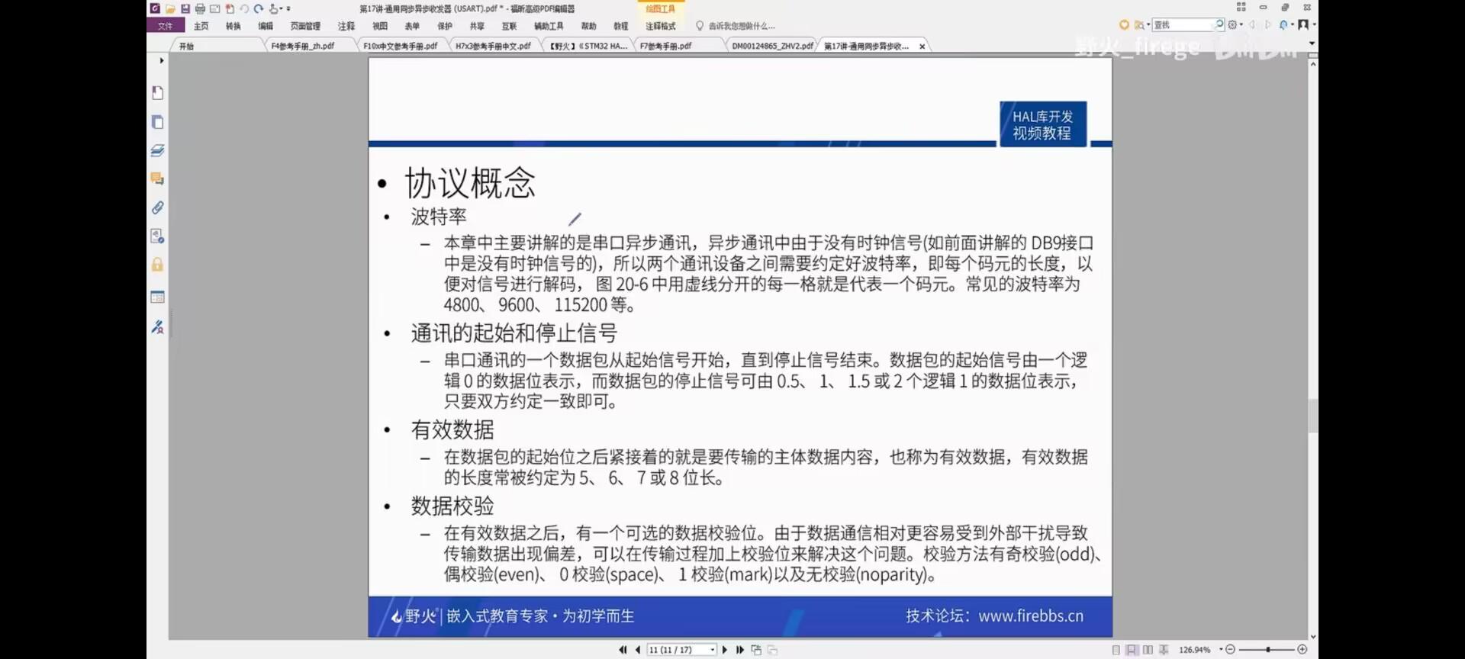Image resolution: width=1465 pixels, height=659 pixels.
Task: Click the notification bell icon
Action: point(1283,24)
